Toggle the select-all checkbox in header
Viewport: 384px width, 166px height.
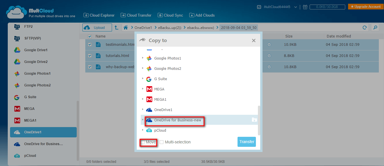click(x=90, y=36)
